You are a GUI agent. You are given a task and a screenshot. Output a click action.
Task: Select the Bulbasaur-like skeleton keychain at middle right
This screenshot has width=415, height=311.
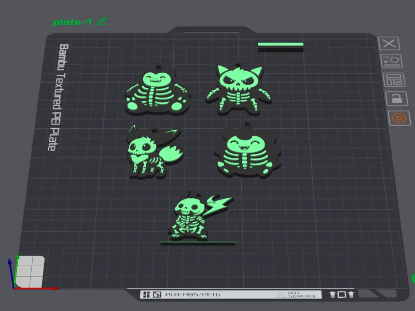pos(248,151)
